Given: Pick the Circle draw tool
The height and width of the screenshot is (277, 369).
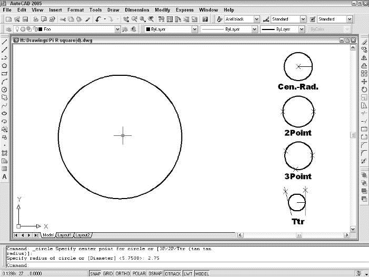Looking at the screenshot, I should tap(5, 90).
